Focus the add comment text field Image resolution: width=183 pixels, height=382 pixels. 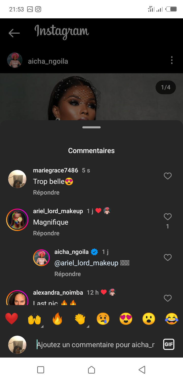pyautogui.click(x=96, y=345)
